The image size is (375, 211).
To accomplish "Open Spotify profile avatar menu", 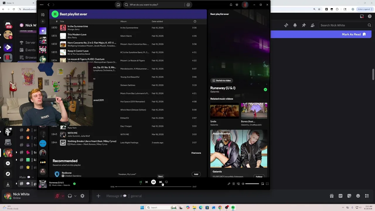I will [245, 5].
